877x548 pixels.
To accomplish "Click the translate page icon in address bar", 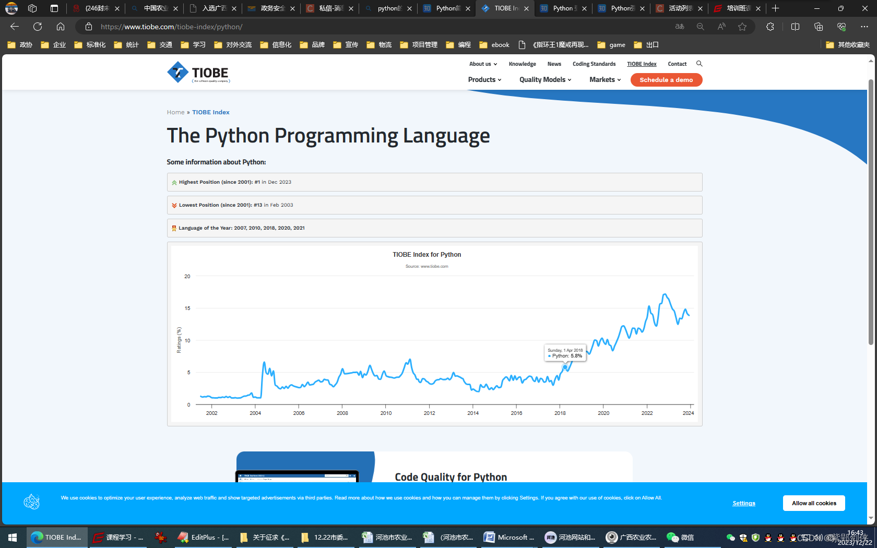I will pos(680,27).
